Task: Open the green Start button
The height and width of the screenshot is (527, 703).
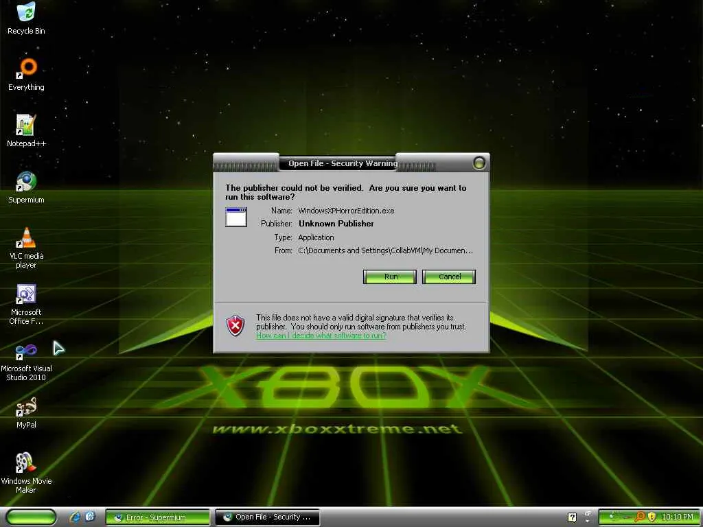Action: pos(31,517)
